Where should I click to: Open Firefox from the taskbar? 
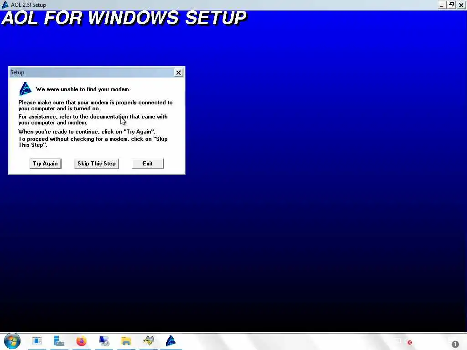[81, 341]
